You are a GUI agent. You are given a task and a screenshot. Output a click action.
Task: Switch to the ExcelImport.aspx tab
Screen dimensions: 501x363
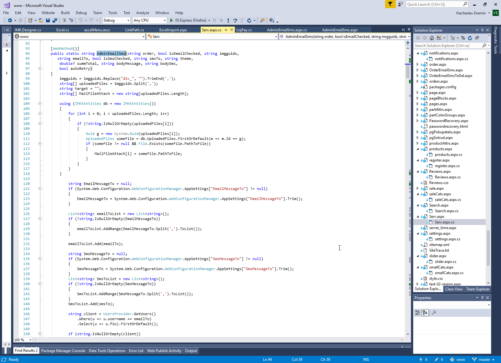click(x=173, y=30)
